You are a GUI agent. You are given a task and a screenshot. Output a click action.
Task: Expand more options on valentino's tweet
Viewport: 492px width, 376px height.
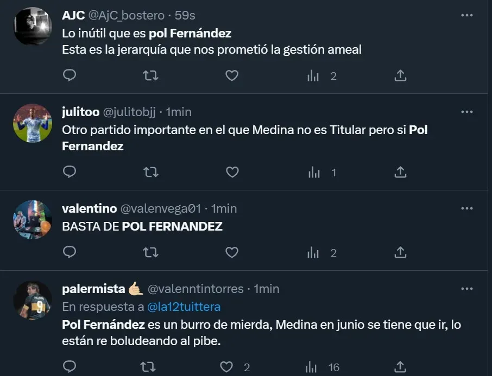click(466, 208)
